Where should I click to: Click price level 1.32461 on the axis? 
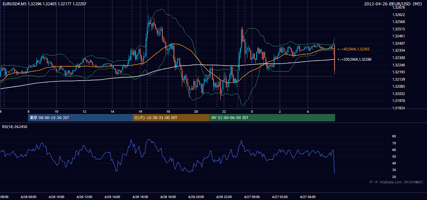tap(399, 36)
